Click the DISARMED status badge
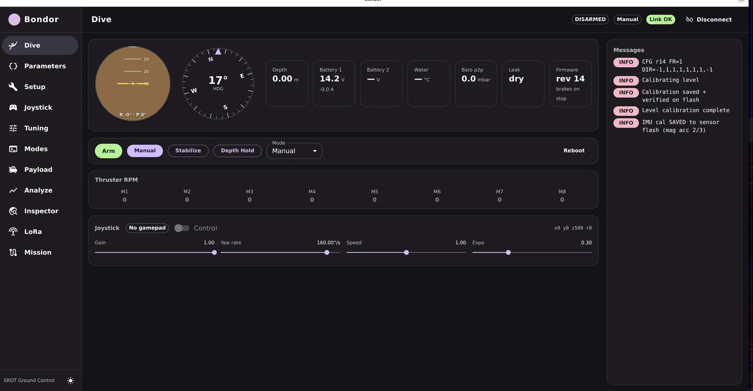Viewport: 753px width, 391px height. (590, 20)
